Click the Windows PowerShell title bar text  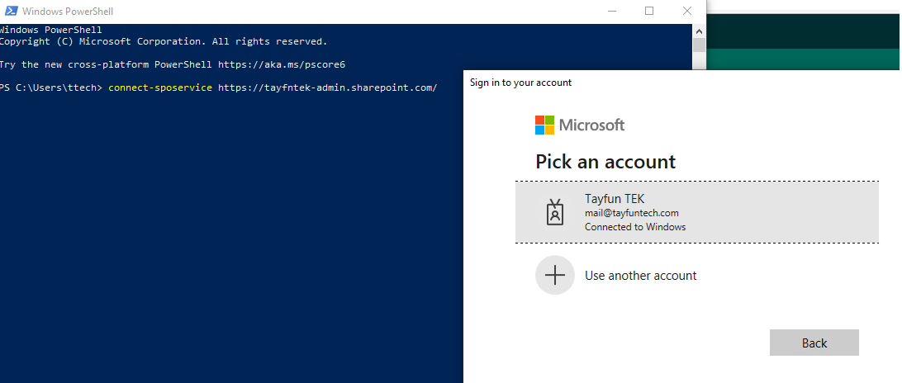(x=68, y=12)
